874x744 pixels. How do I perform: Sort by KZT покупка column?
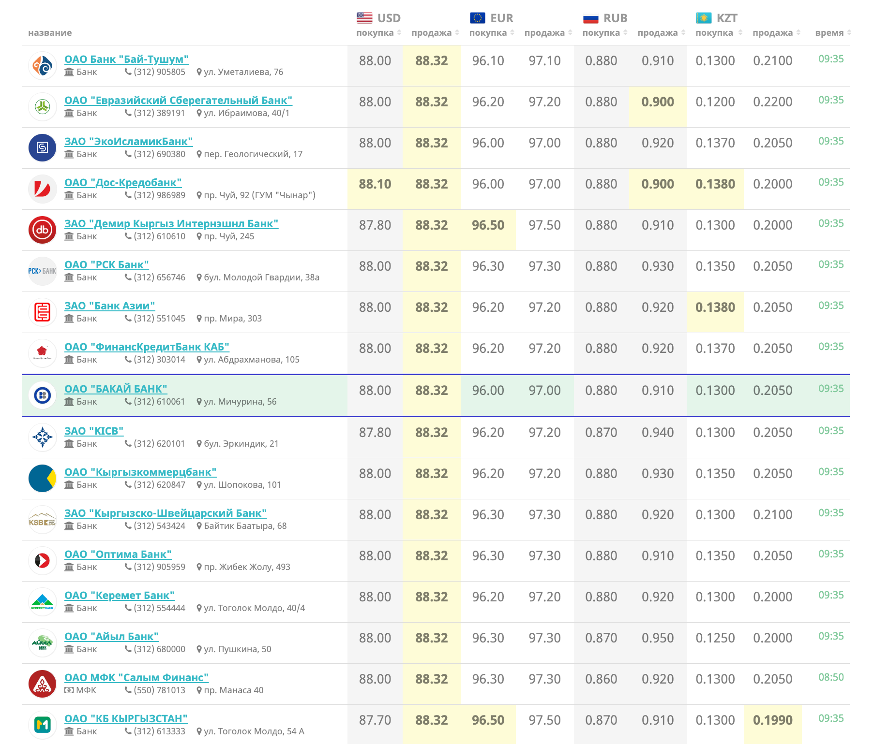click(x=719, y=33)
